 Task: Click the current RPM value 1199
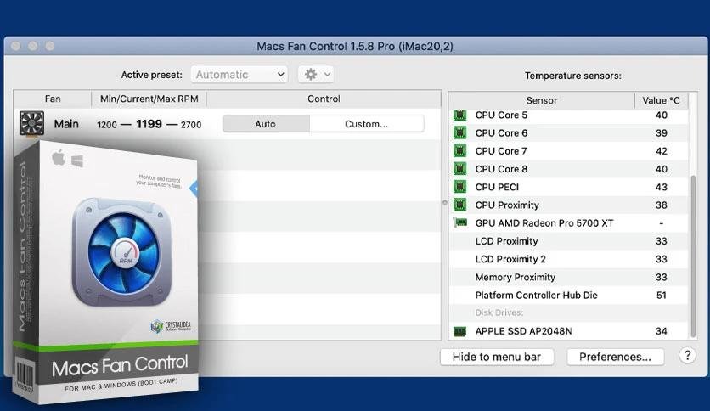point(149,124)
